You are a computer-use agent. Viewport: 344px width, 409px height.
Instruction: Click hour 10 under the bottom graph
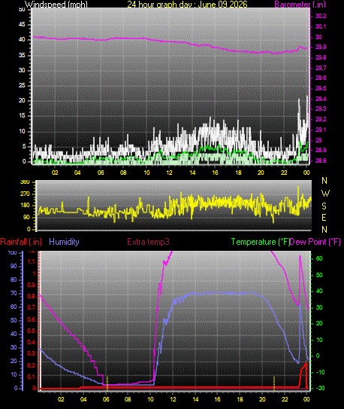[x=150, y=399]
